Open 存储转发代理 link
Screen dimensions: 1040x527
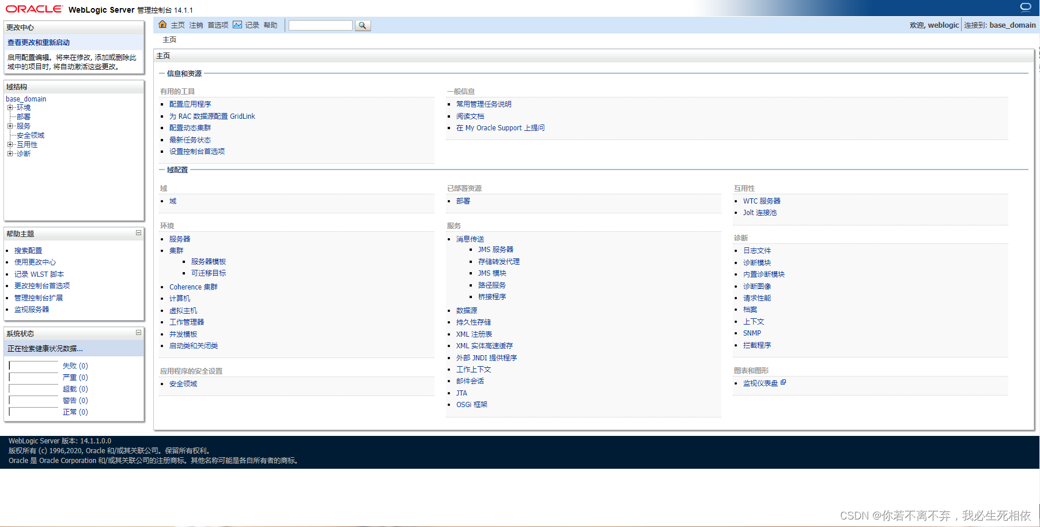(499, 262)
